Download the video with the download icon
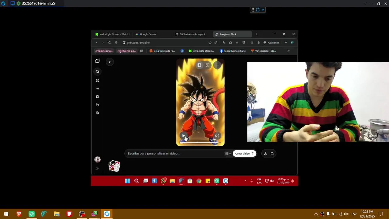 (266, 154)
